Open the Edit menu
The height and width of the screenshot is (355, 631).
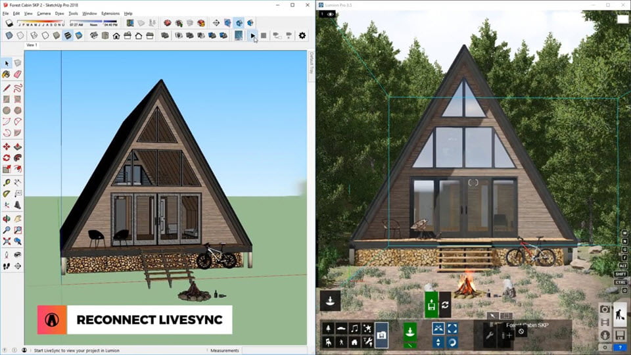click(x=16, y=13)
